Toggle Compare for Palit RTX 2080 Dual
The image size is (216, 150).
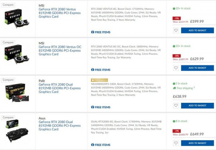pyautogui.click(x=8, y=80)
